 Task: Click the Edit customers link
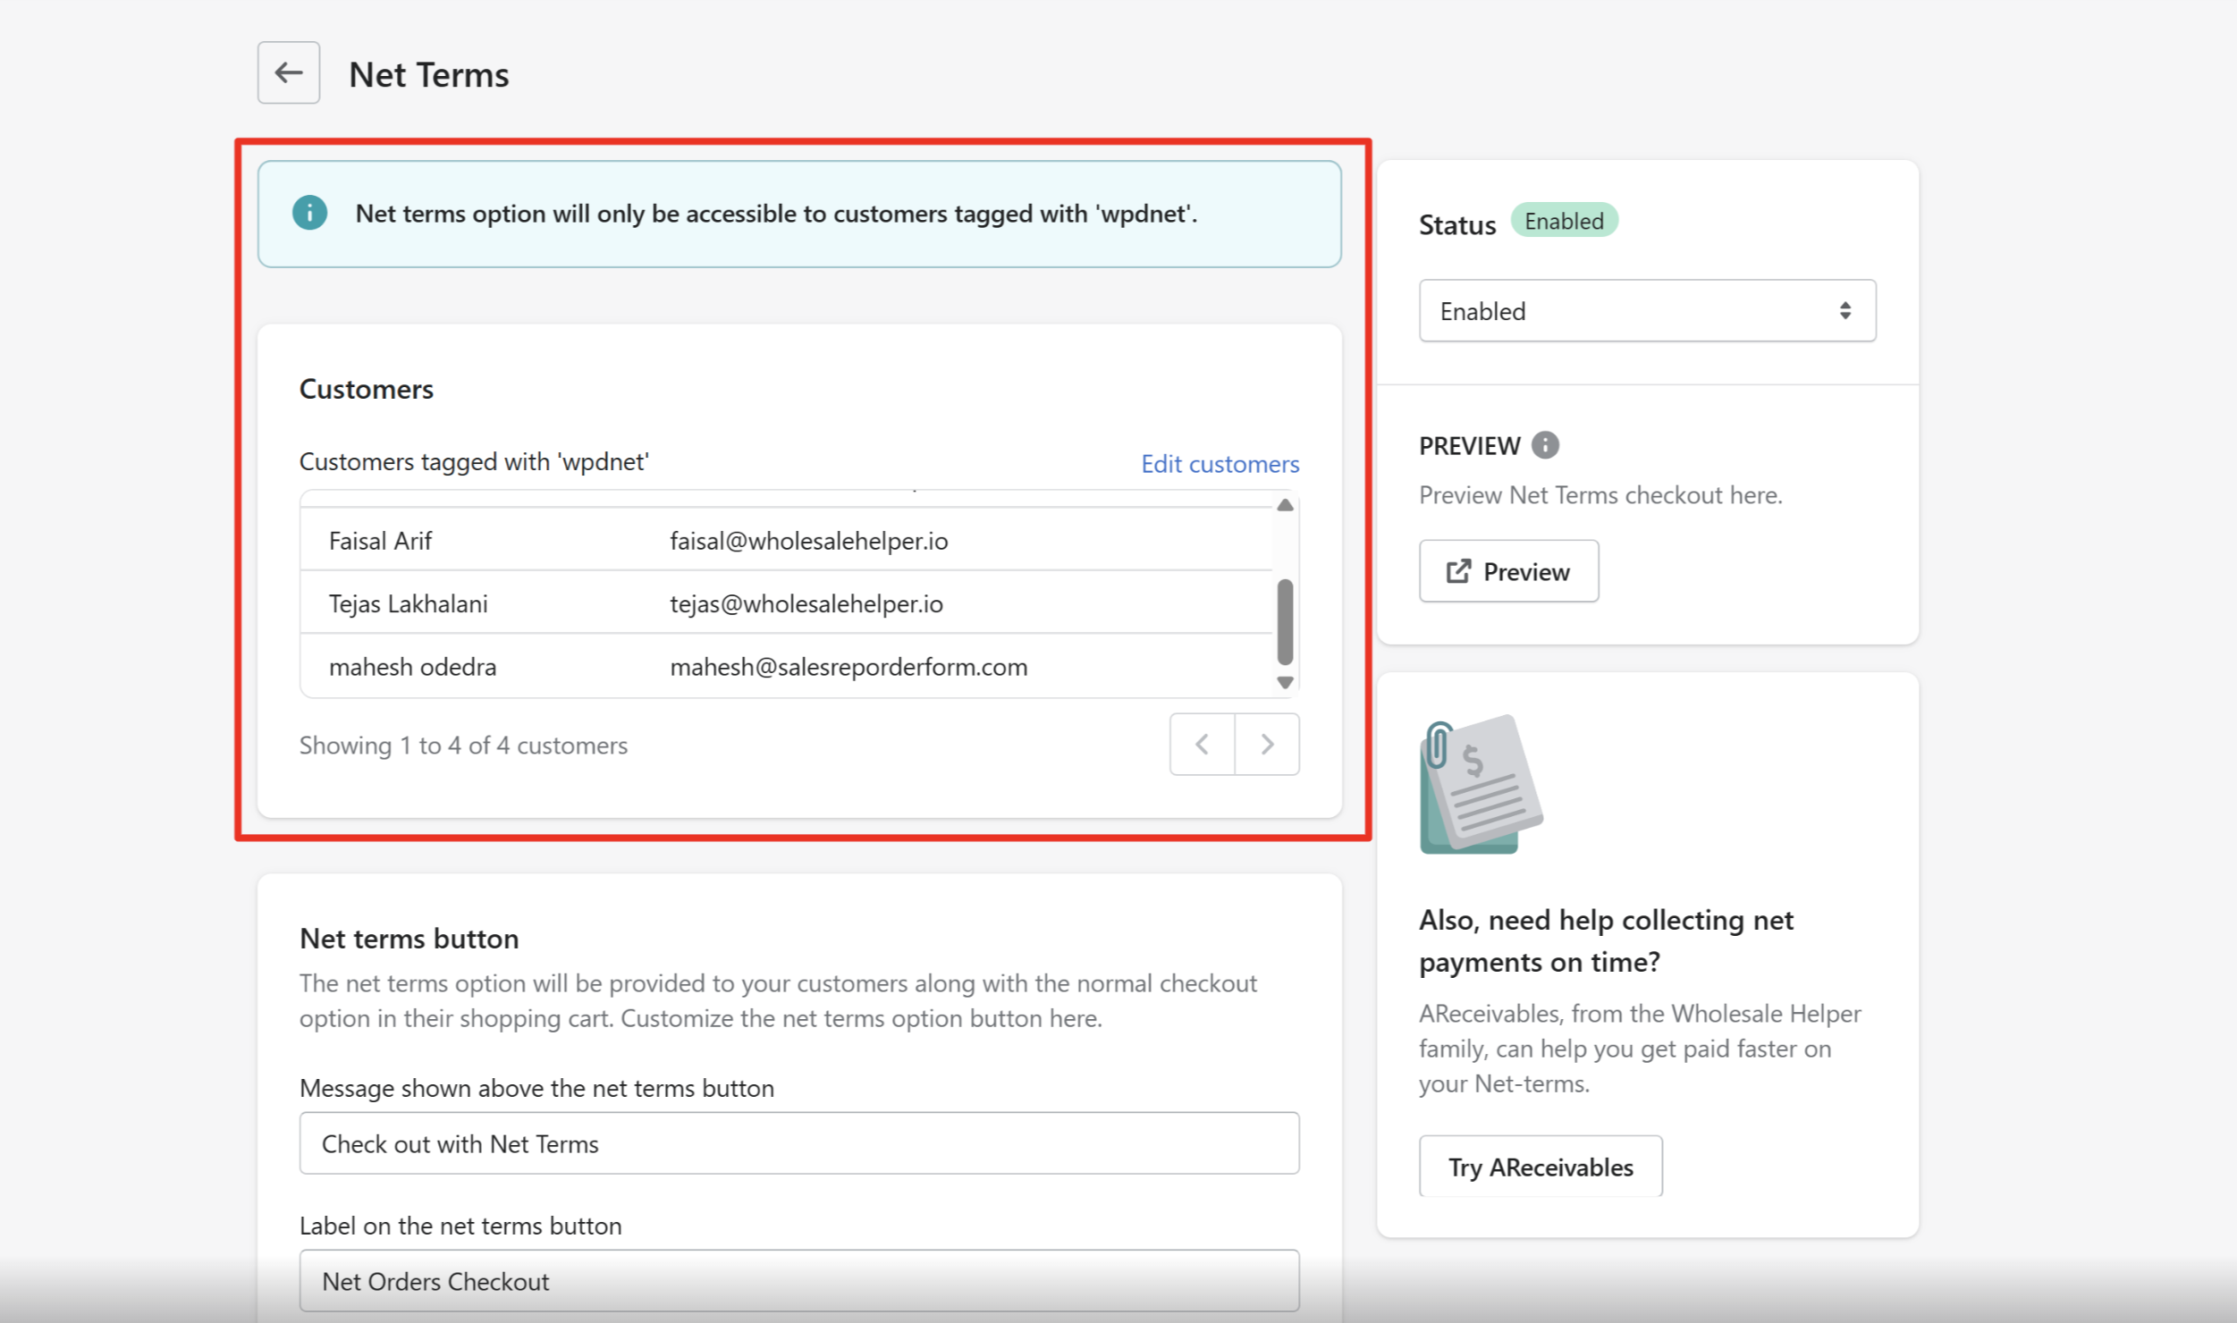pos(1220,464)
